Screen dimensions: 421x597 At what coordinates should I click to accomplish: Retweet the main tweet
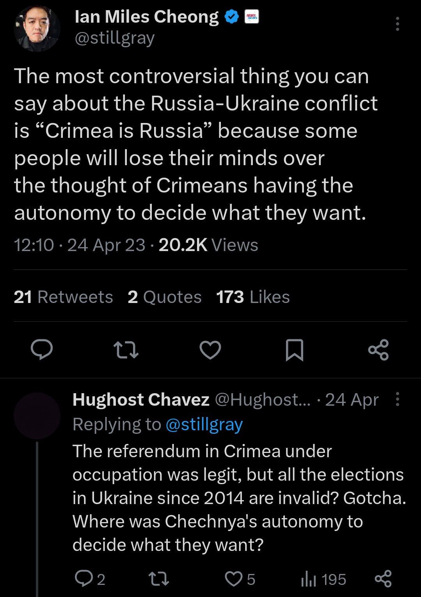click(126, 349)
